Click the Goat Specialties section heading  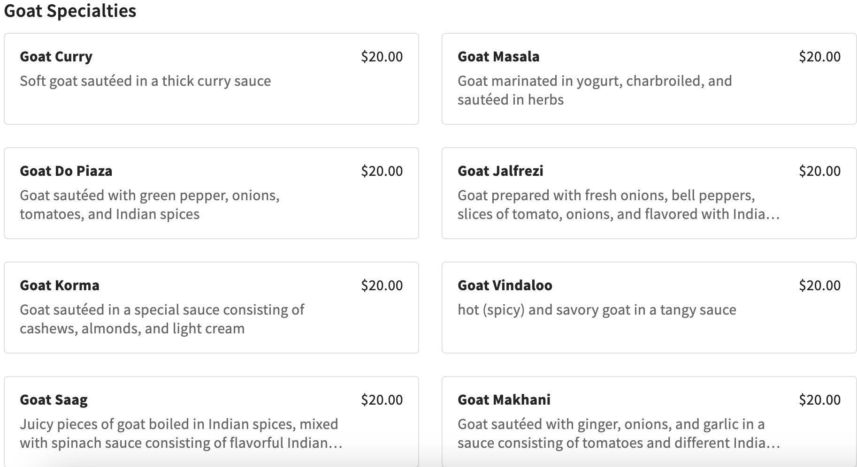coord(70,11)
